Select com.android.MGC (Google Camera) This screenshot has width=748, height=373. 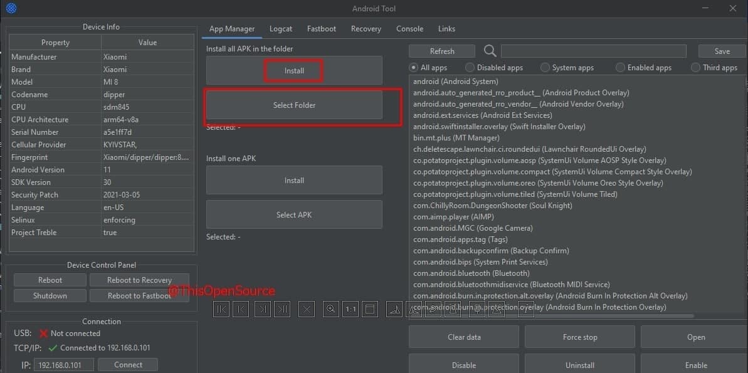pos(473,228)
